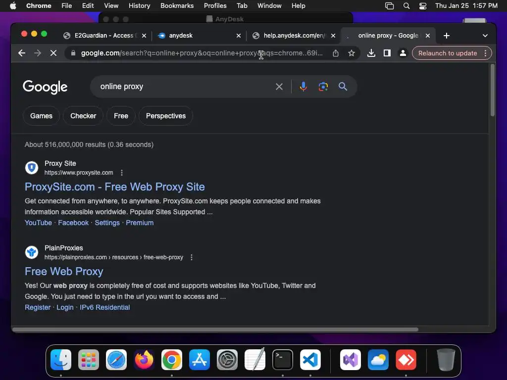The height and width of the screenshot is (380, 507).
Task: Open Chrome three-dot menu
Action: point(485,53)
